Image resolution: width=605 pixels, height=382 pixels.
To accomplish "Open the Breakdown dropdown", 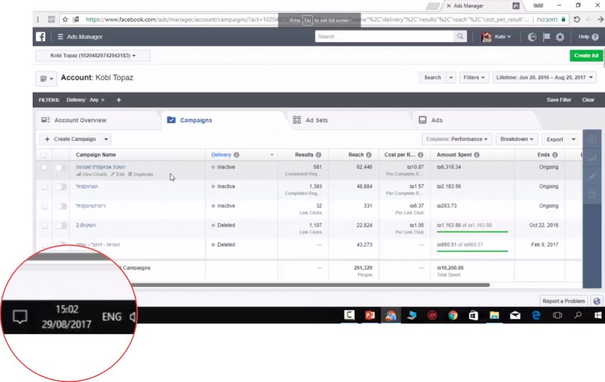I will (517, 139).
